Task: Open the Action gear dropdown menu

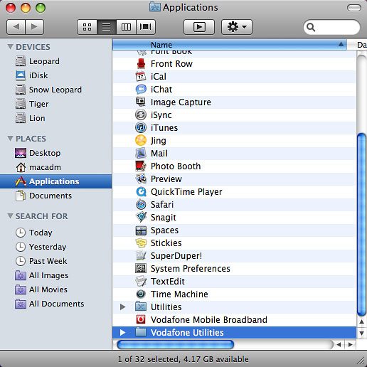Action: coord(237,27)
